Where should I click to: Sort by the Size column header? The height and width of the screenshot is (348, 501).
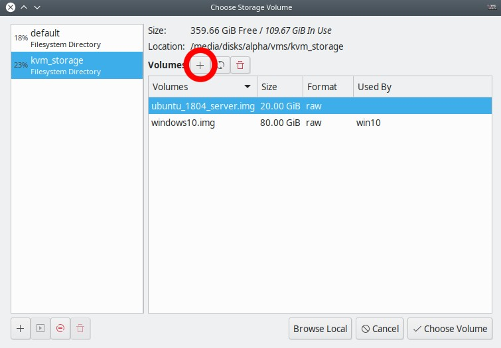[x=280, y=87]
